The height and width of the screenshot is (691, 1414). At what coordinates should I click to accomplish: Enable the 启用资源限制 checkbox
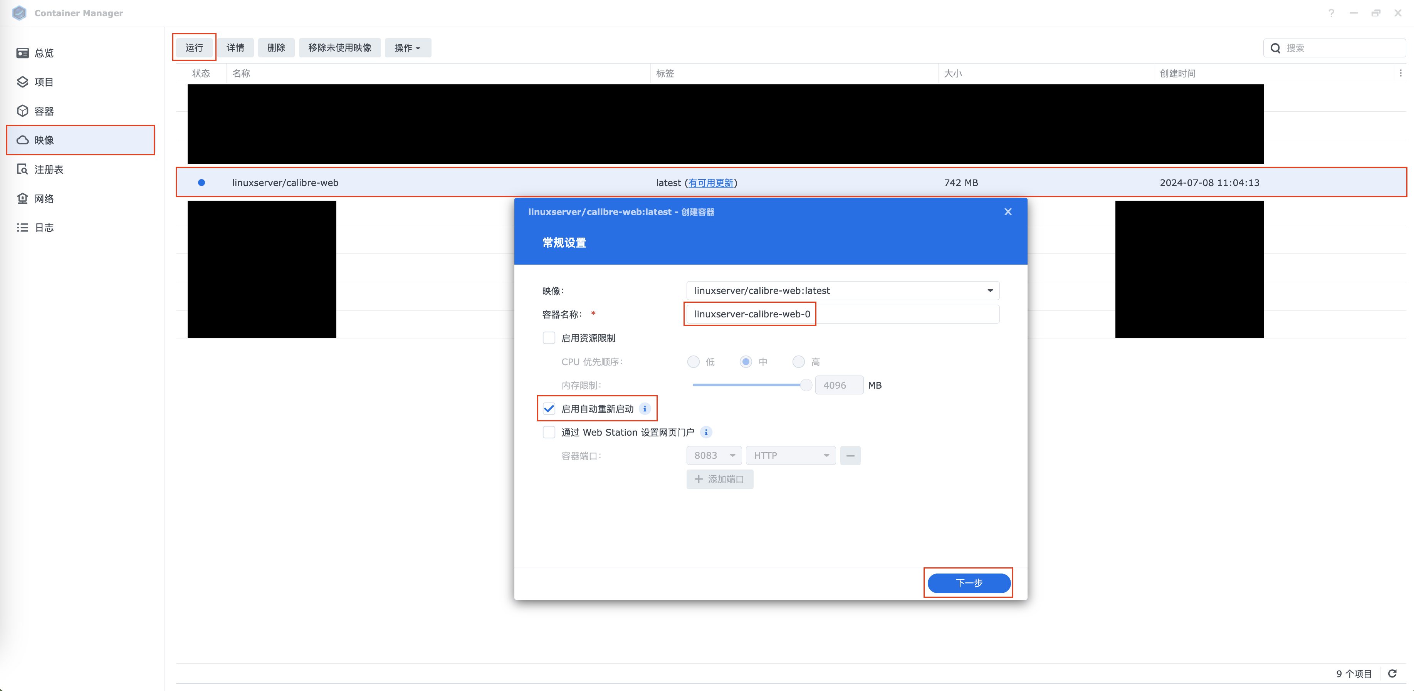[x=548, y=338]
